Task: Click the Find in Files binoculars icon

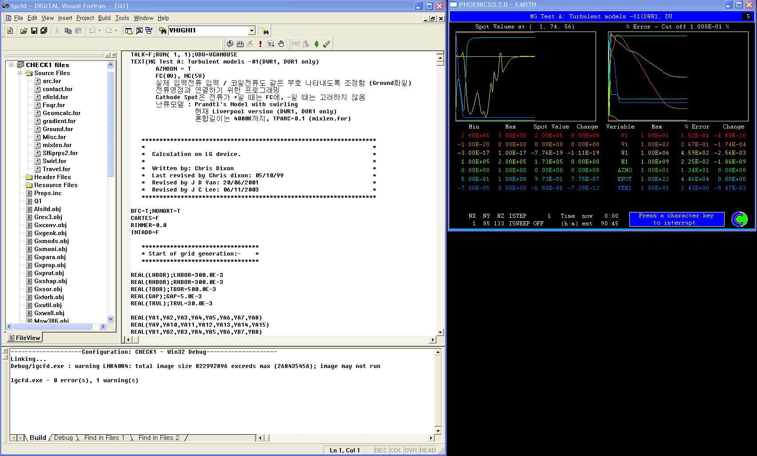Action: click(x=163, y=31)
